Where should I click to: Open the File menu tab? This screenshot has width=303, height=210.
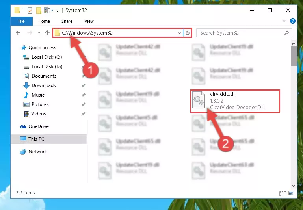click(21, 21)
